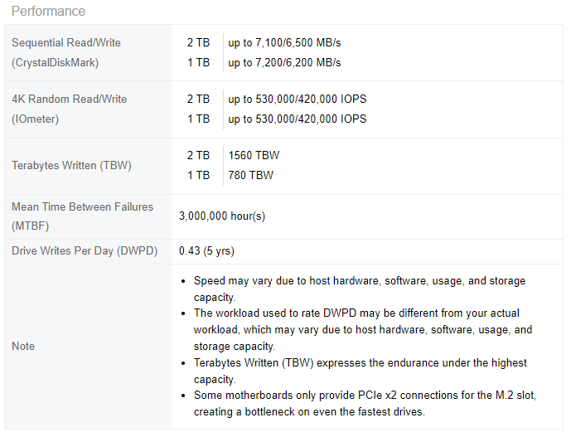Select the 780 TBW value
This screenshot has width=571, height=437.
click(x=250, y=175)
